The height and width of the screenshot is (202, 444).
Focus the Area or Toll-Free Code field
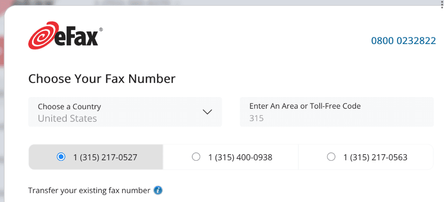click(336, 112)
